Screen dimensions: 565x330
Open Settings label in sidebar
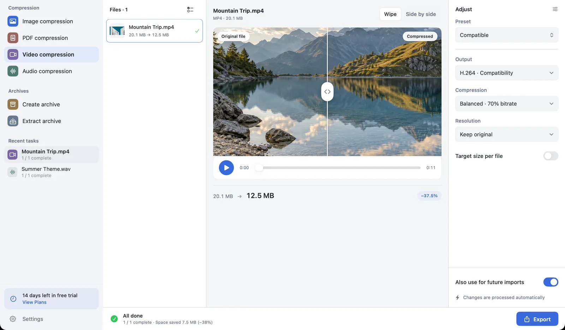point(33,319)
